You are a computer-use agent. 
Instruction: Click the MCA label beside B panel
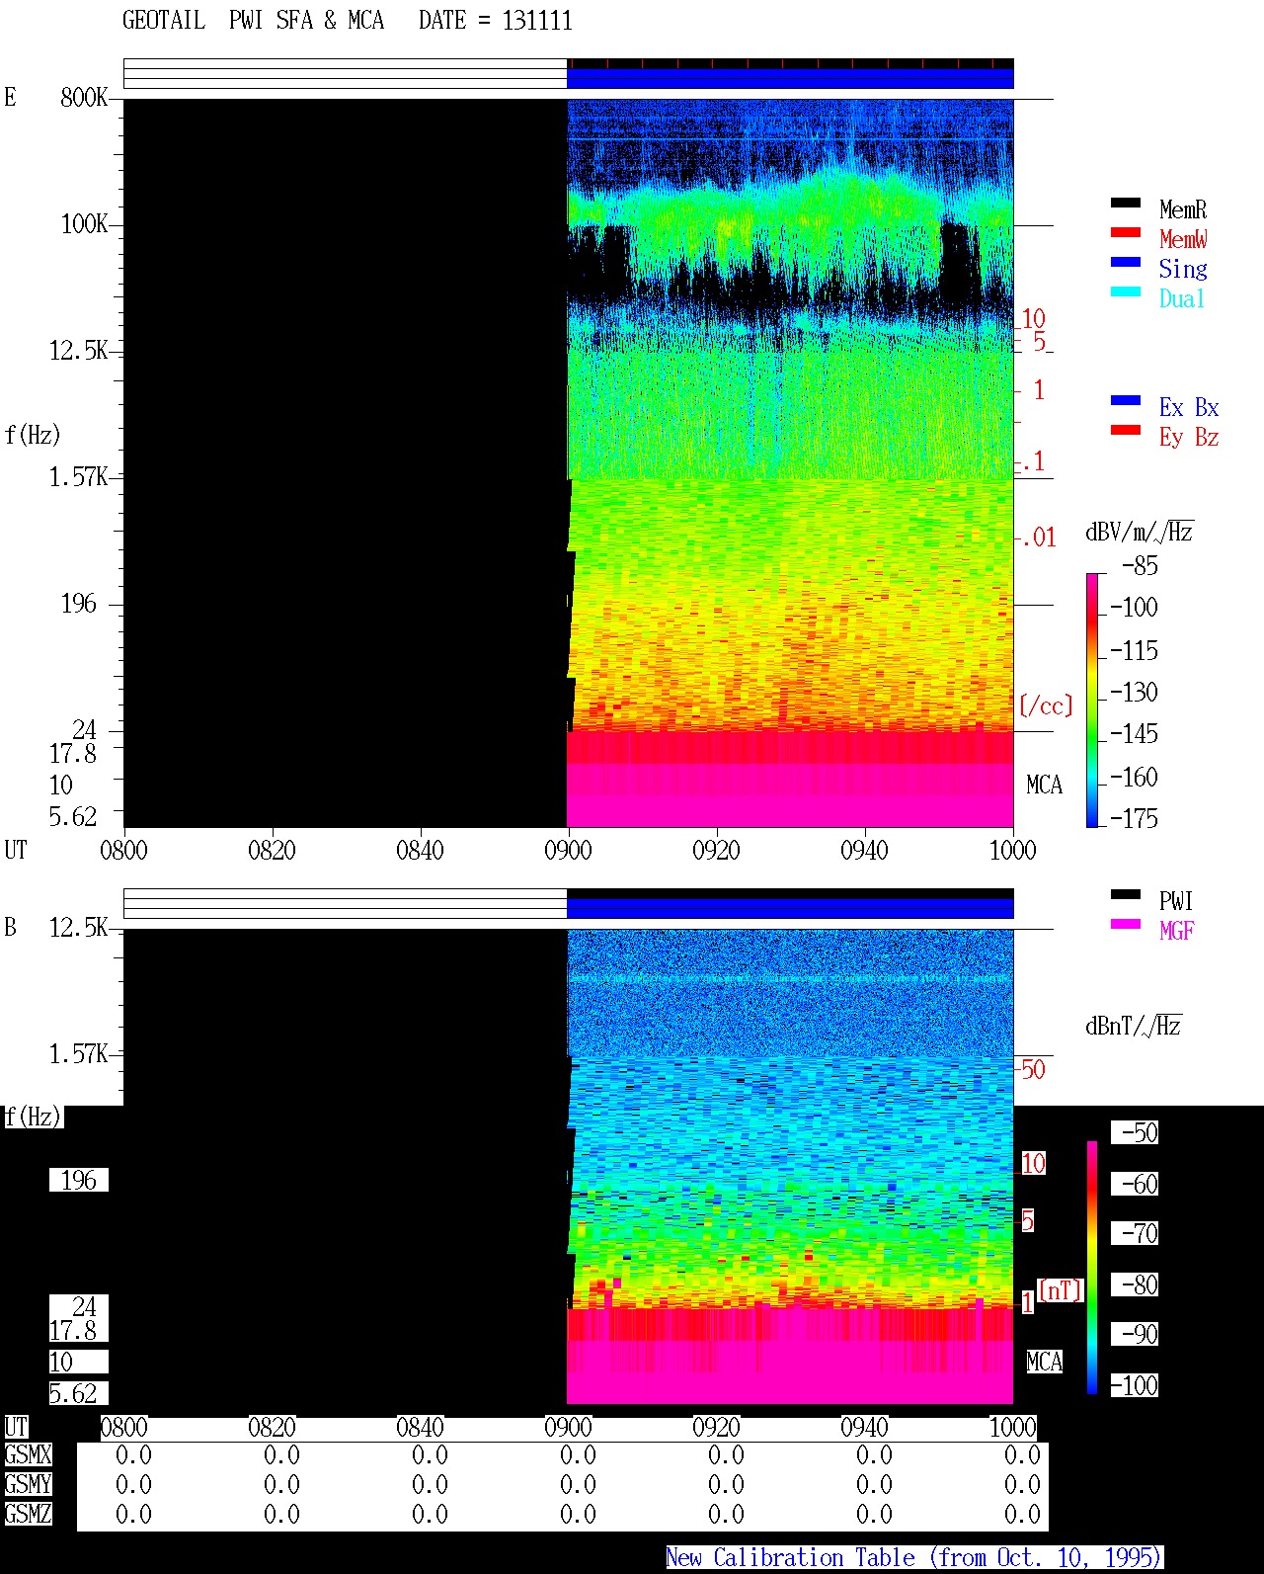[x=1045, y=1362]
